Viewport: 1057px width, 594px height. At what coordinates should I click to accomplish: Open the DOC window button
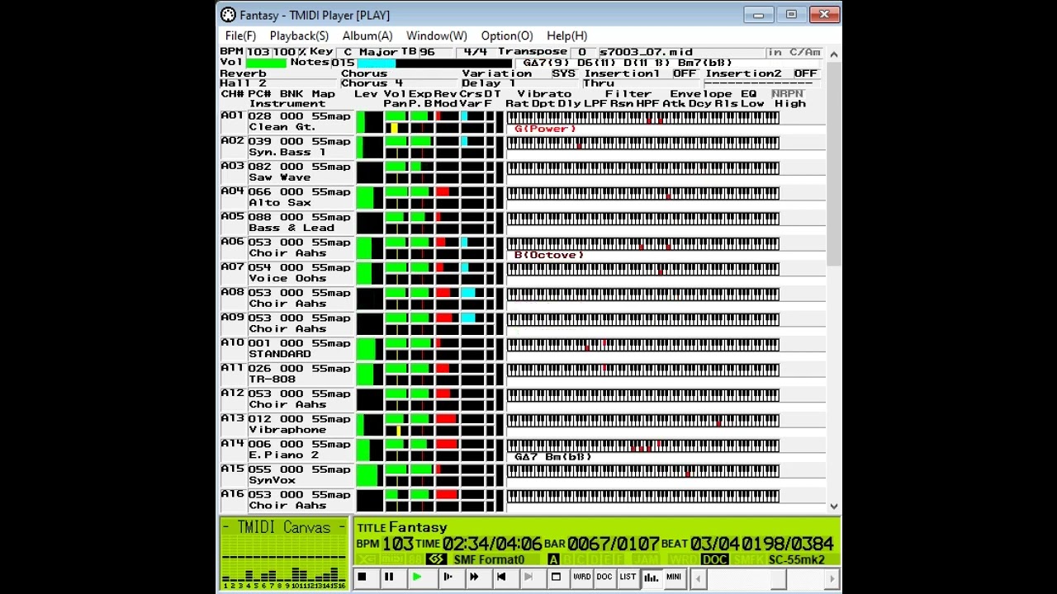point(604,577)
